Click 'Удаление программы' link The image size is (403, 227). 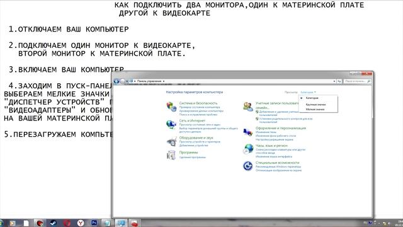pyautogui.click(x=193, y=157)
